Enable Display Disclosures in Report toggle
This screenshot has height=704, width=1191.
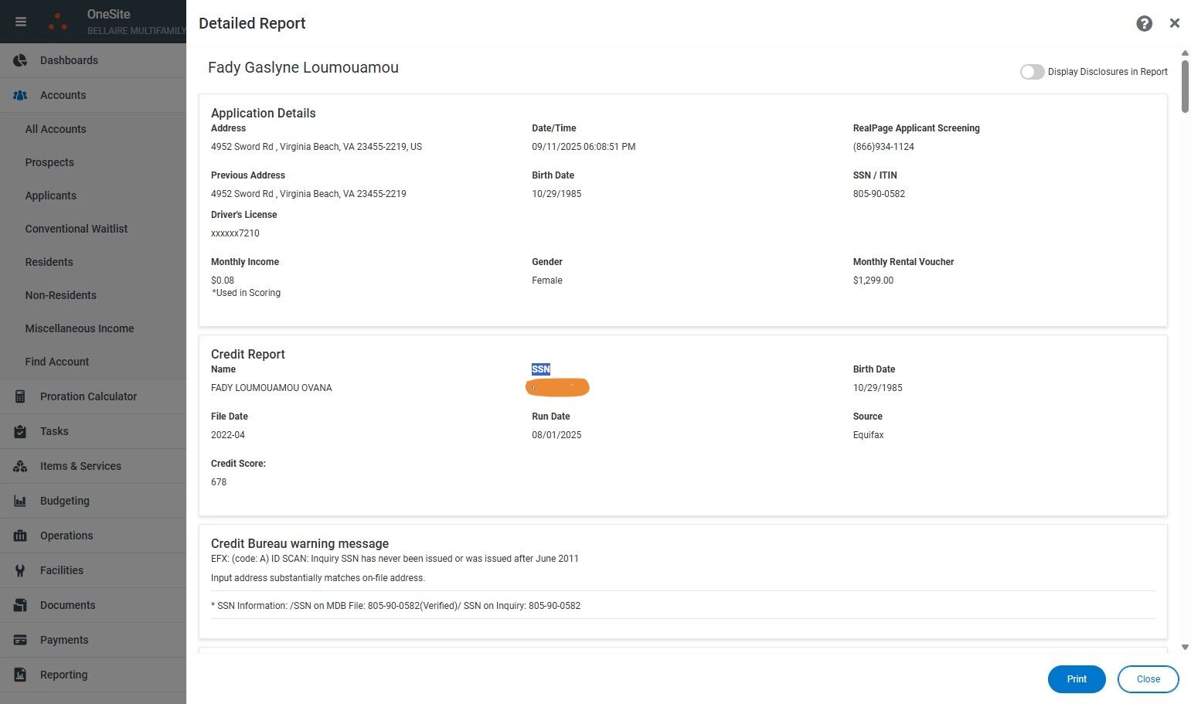pyautogui.click(x=1032, y=72)
